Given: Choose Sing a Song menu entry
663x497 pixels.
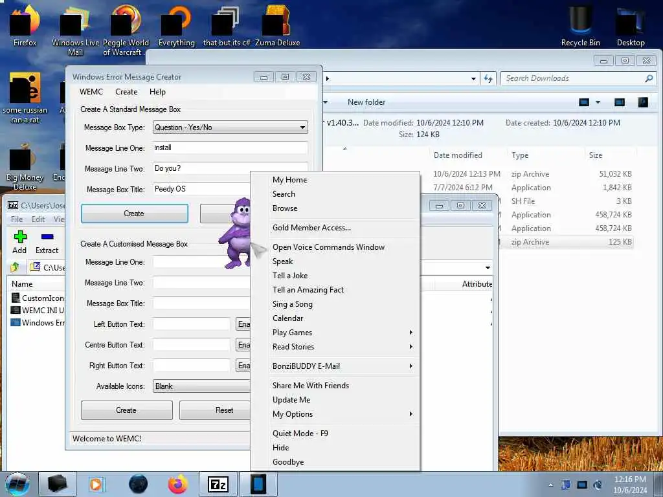Looking at the screenshot, I should pyautogui.click(x=336, y=304).
